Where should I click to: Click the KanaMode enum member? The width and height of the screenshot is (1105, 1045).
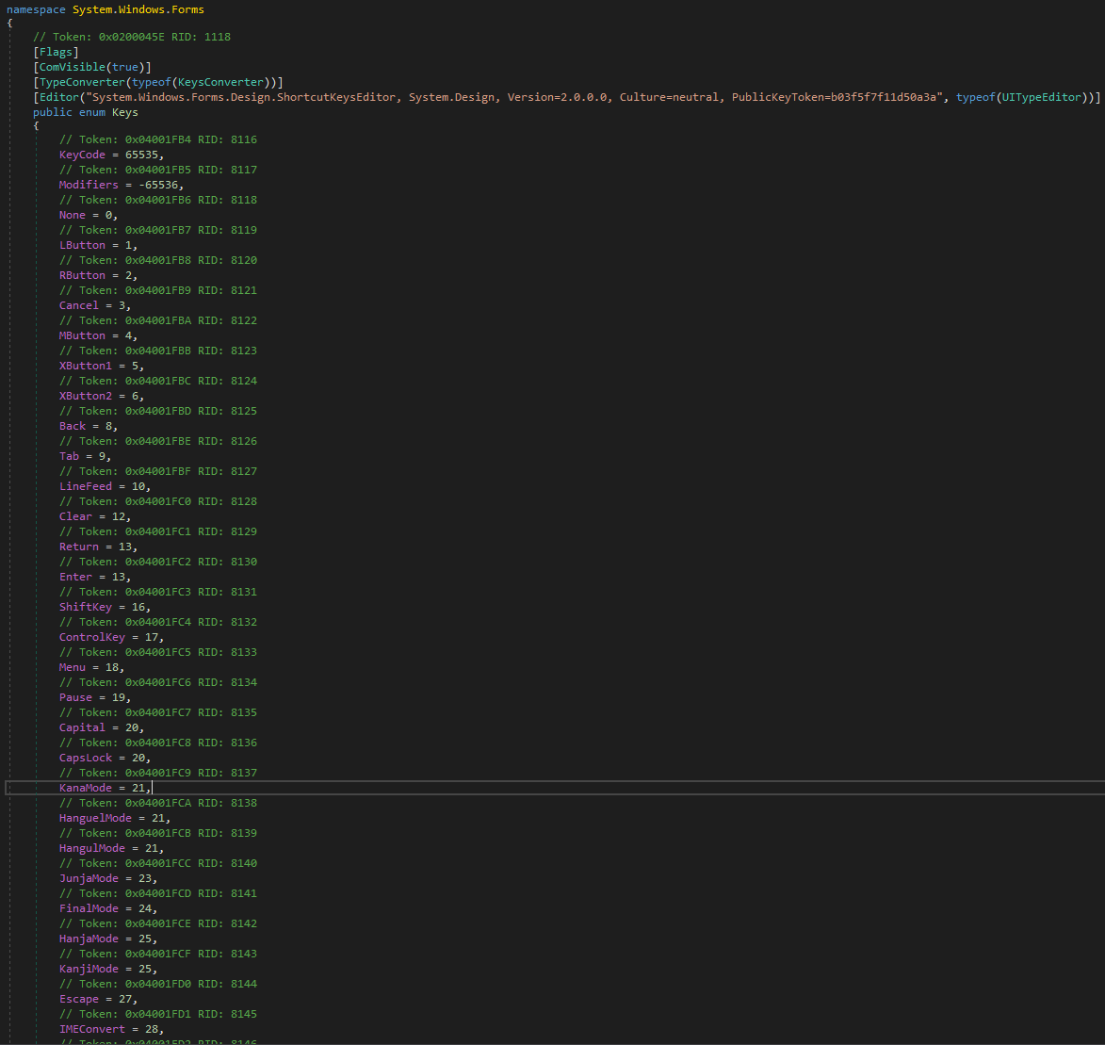click(86, 788)
